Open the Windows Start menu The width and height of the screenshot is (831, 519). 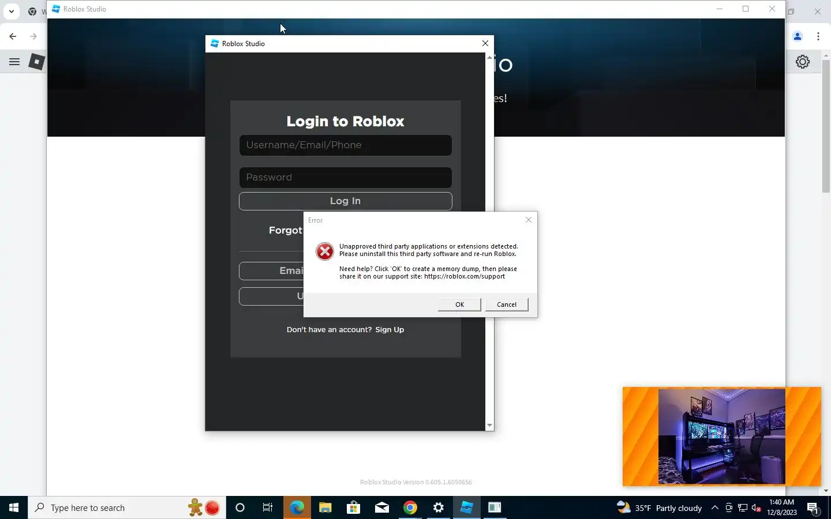click(x=14, y=507)
